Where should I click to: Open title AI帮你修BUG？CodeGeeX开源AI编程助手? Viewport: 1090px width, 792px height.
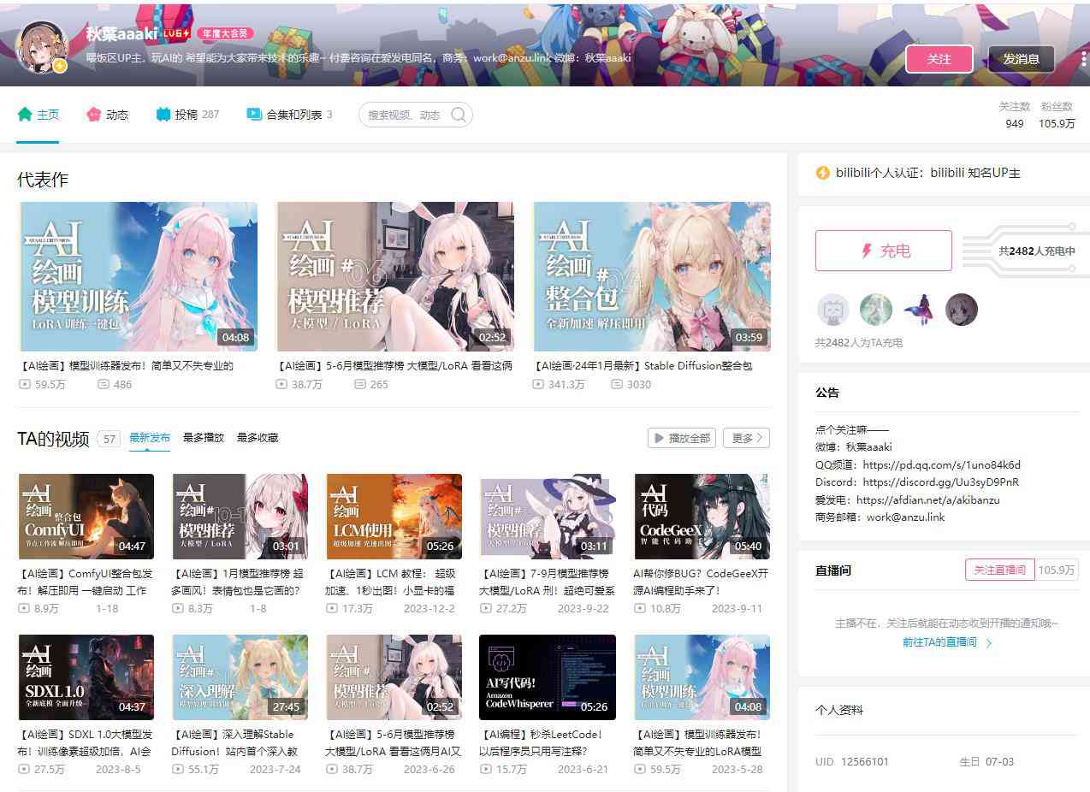[702, 582]
